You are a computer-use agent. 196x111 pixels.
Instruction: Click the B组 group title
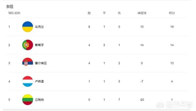[10, 6]
